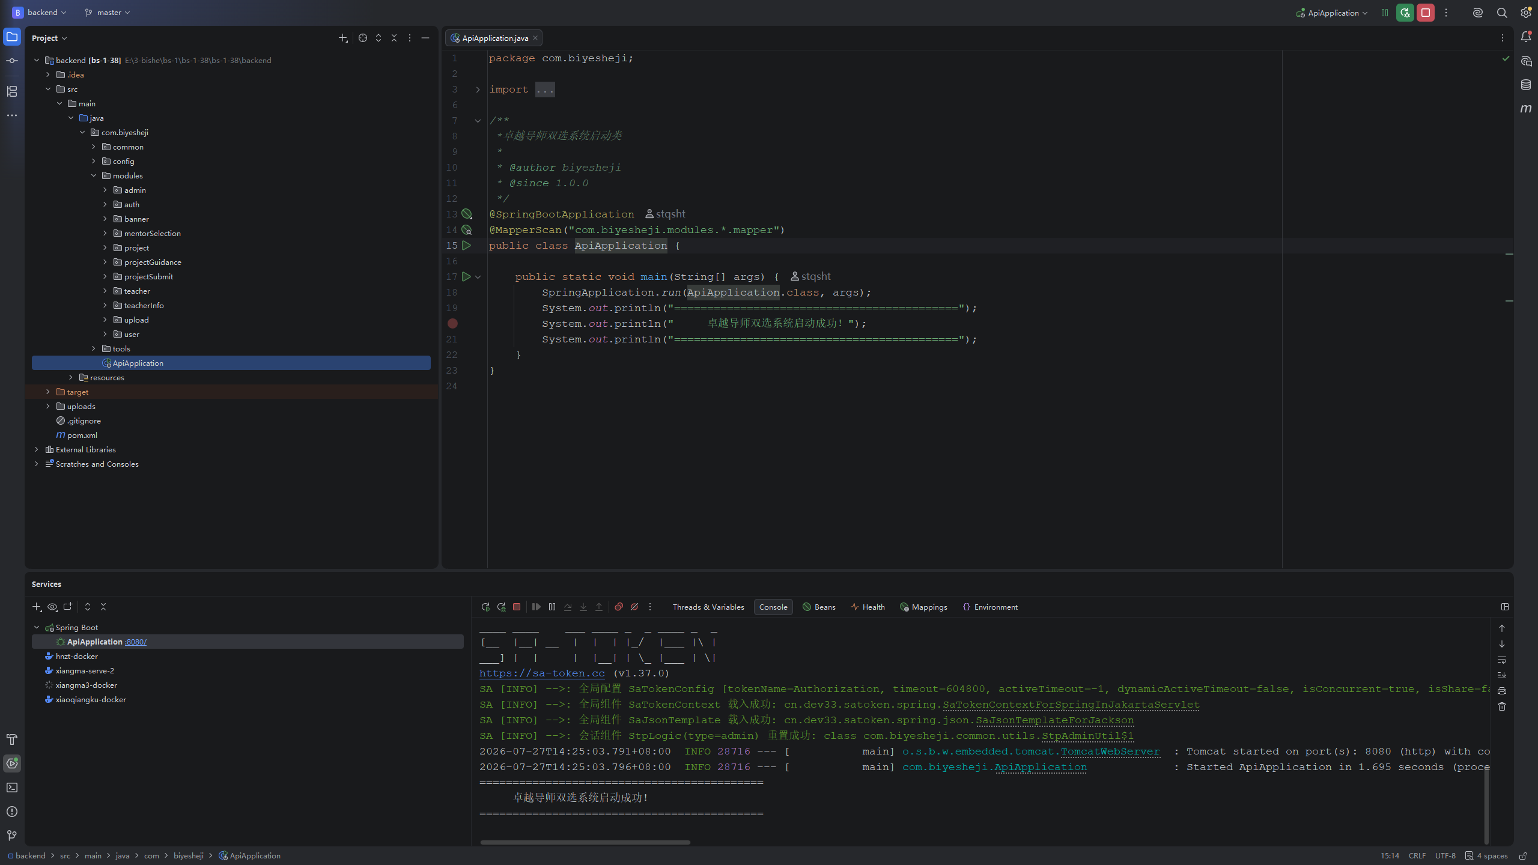Clear all console output trash icon
This screenshot has height=865, width=1538.
coord(1502,706)
